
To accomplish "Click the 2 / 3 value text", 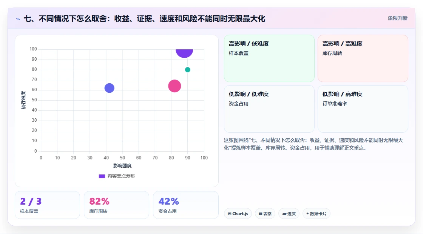I will tap(31, 202).
